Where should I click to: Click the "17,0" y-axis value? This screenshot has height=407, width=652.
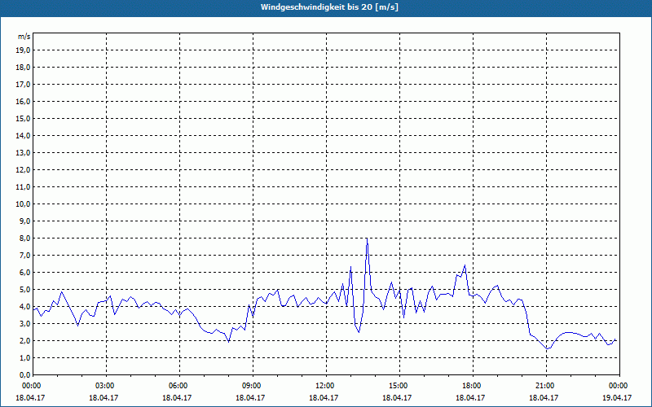[24, 85]
